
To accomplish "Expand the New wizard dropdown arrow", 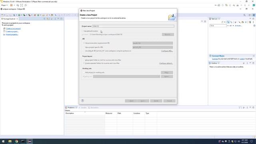I will tap(4, 15).
